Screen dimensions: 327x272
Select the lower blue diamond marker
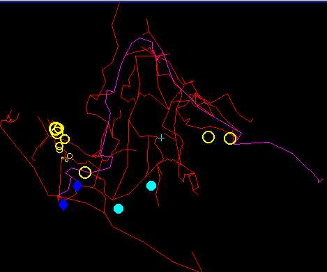[x=63, y=205]
